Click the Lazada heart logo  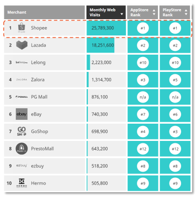[22, 45]
